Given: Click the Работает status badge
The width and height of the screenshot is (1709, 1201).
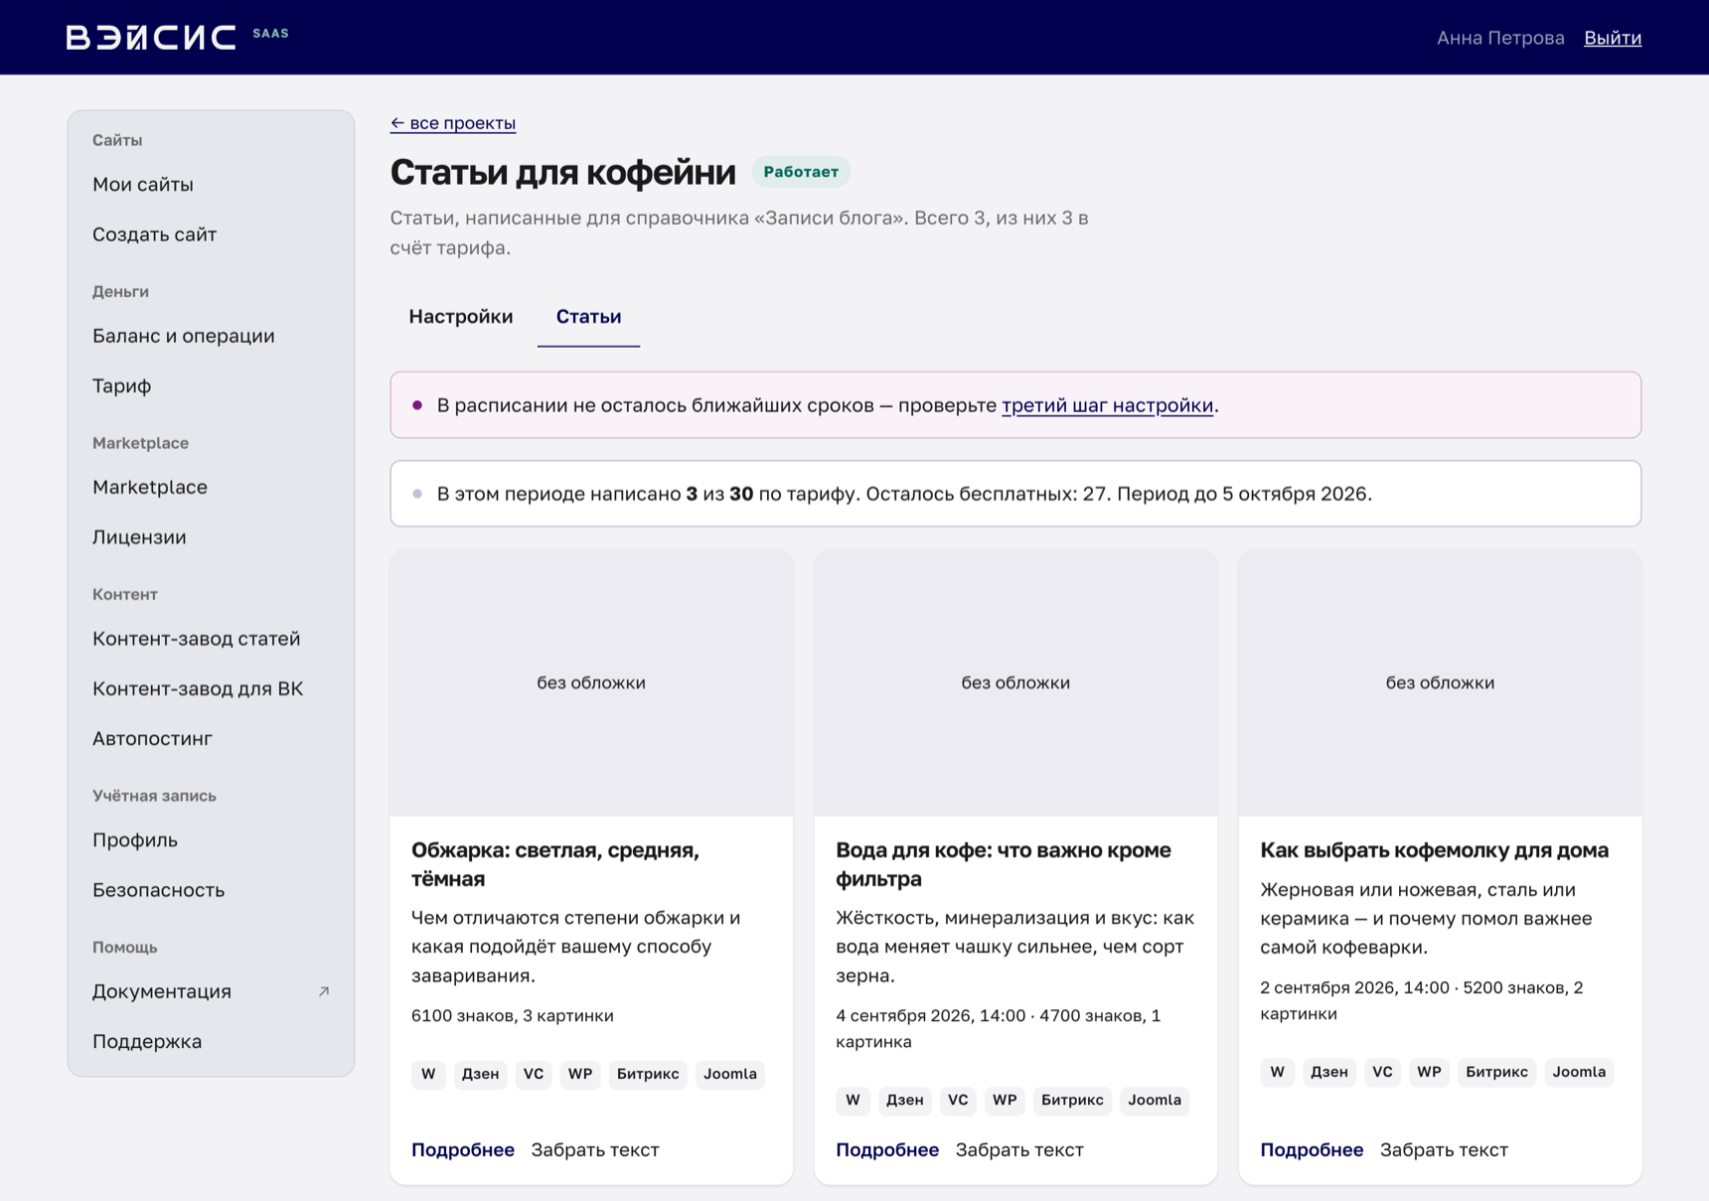Looking at the screenshot, I should (x=801, y=172).
